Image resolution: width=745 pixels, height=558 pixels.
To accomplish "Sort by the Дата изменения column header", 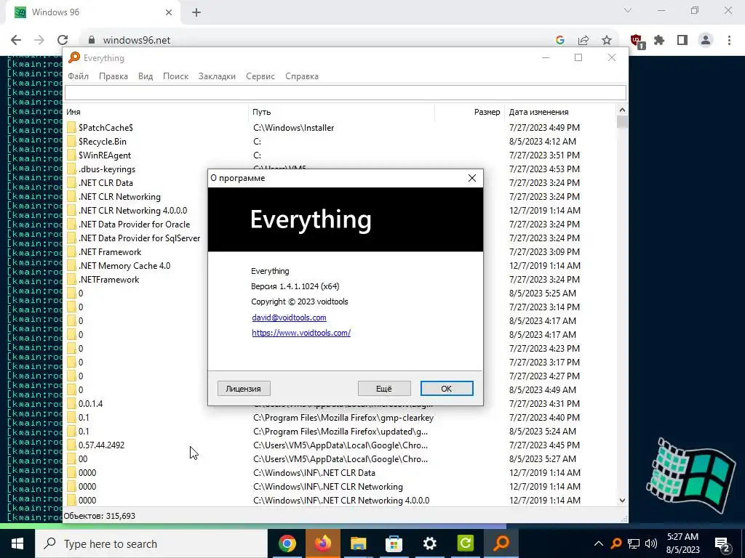I will pos(561,112).
